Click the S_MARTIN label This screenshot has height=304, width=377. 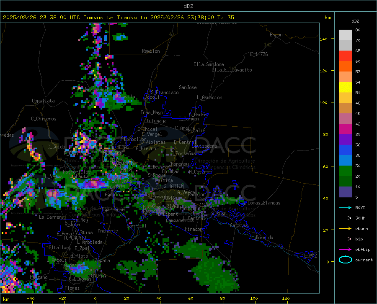[173, 186]
